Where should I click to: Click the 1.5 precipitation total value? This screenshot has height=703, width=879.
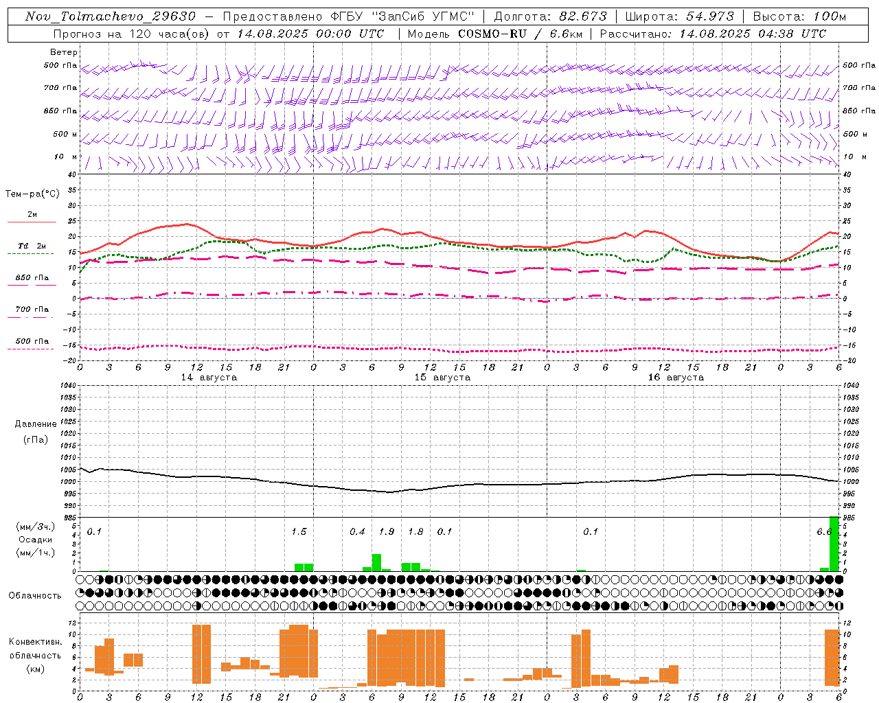[x=299, y=532]
